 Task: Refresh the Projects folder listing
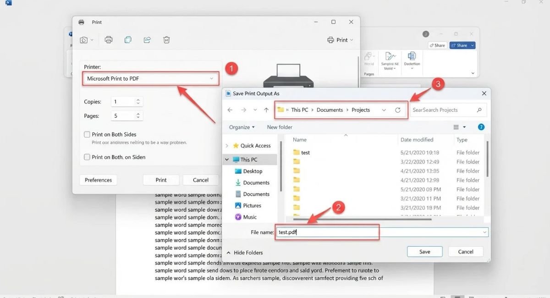pyautogui.click(x=398, y=110)
